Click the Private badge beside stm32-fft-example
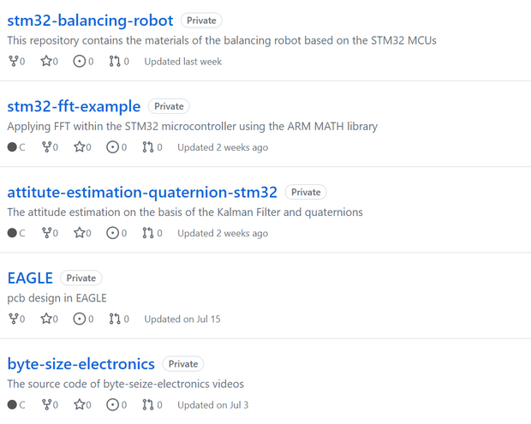This screenshot has width=531, height=424. click(x=169, y=106)
